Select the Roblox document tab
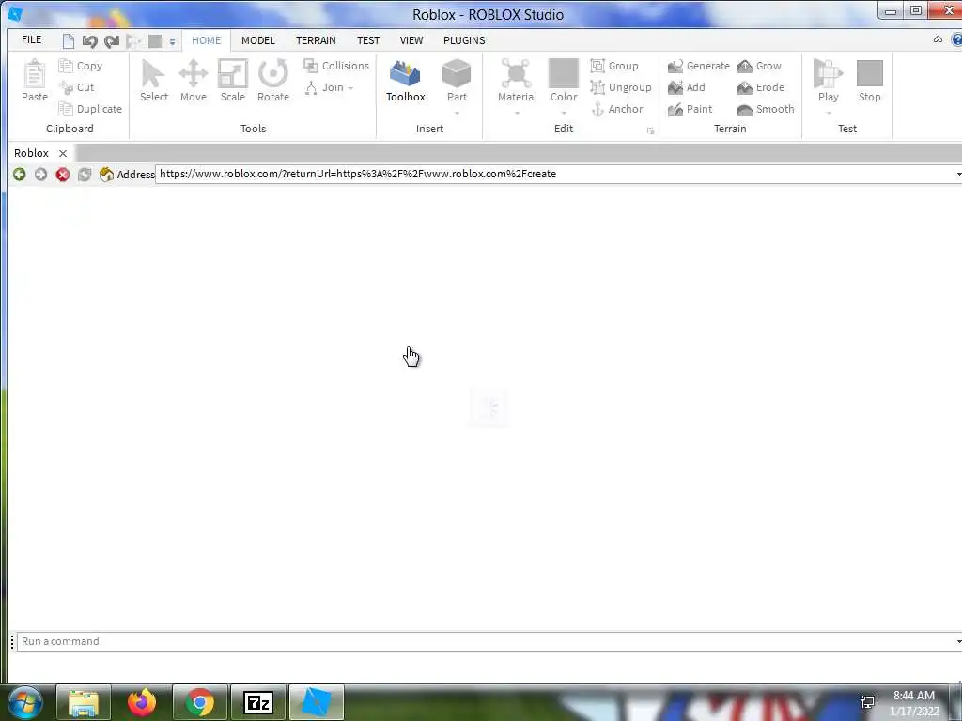 [x=31, y=153]
